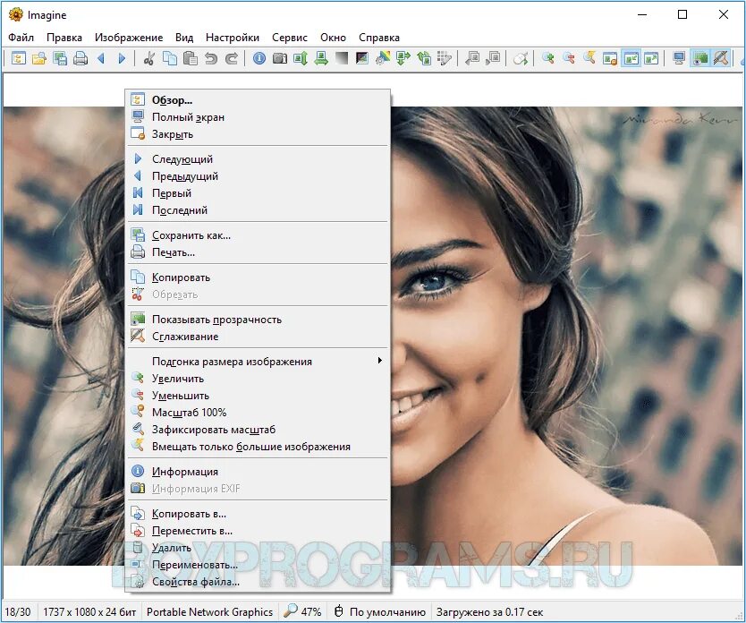Open the Правка menu
Viewport: 746px width, 623px height.
[64, 38]
